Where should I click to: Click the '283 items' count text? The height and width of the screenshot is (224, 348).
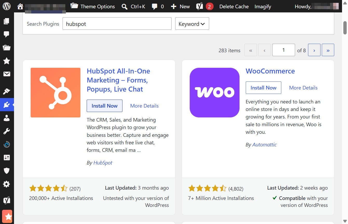229,50
